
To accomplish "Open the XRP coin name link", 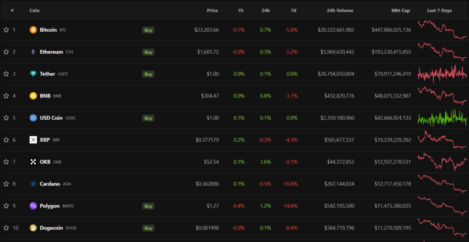I will pos(44,140).
